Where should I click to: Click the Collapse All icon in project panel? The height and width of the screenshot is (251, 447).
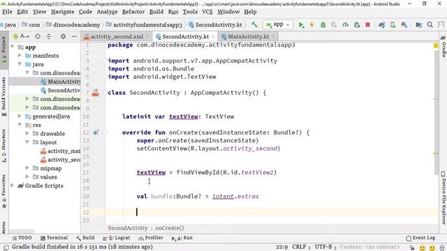coord(49,36)
